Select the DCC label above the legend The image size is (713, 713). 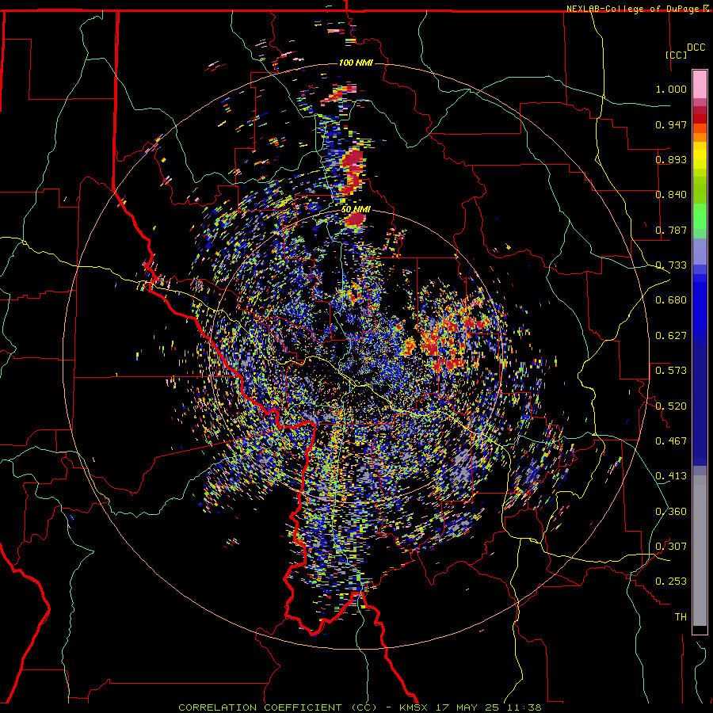coord(696,48)
